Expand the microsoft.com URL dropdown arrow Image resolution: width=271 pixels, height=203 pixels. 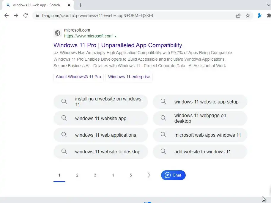(x=116, y=36)
